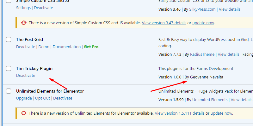Click update now for Simple Custom CSS
Viewport: 253px width, 126px height.
coord(203,23)
